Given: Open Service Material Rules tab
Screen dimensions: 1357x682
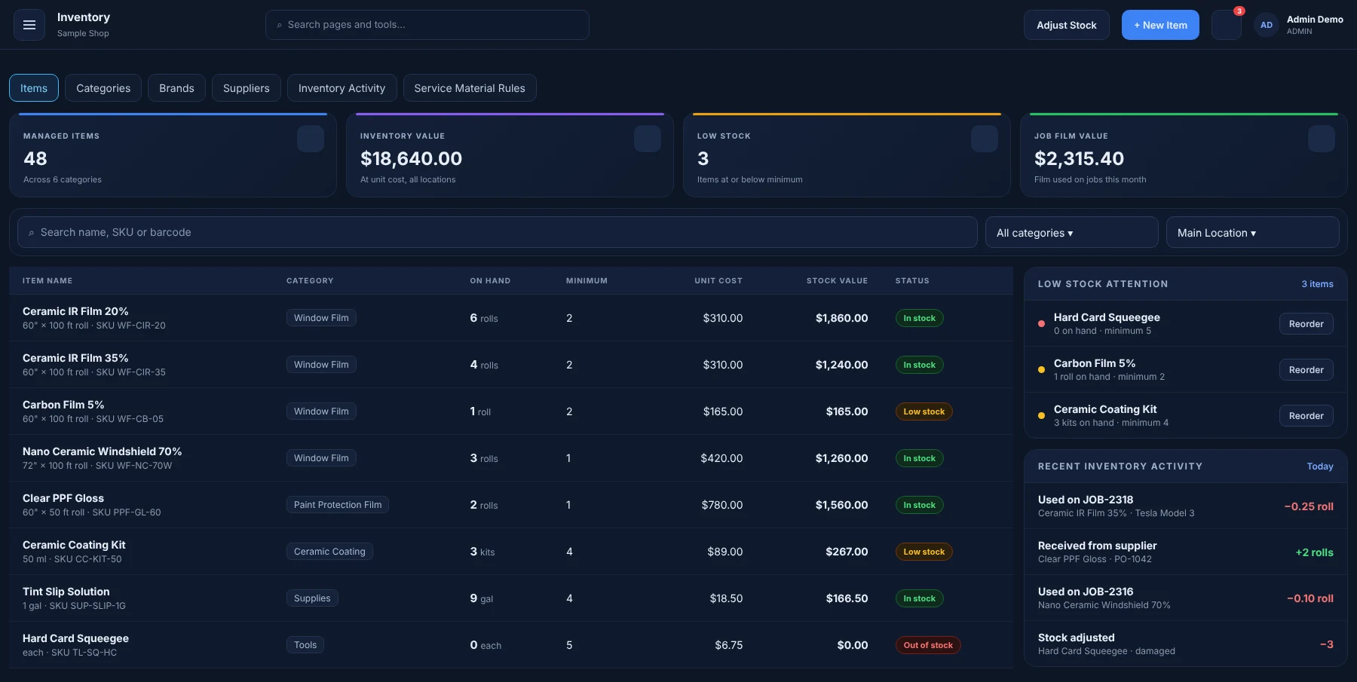Looking at the screenshot, I should pos(470,88).
